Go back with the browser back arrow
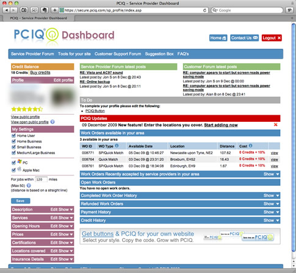Viewport: 296px width, 273px height. (7, 10)
